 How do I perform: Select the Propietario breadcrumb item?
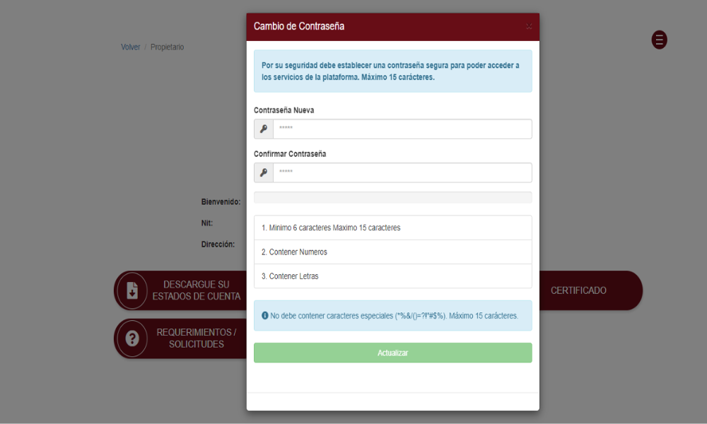coord(167,47)
